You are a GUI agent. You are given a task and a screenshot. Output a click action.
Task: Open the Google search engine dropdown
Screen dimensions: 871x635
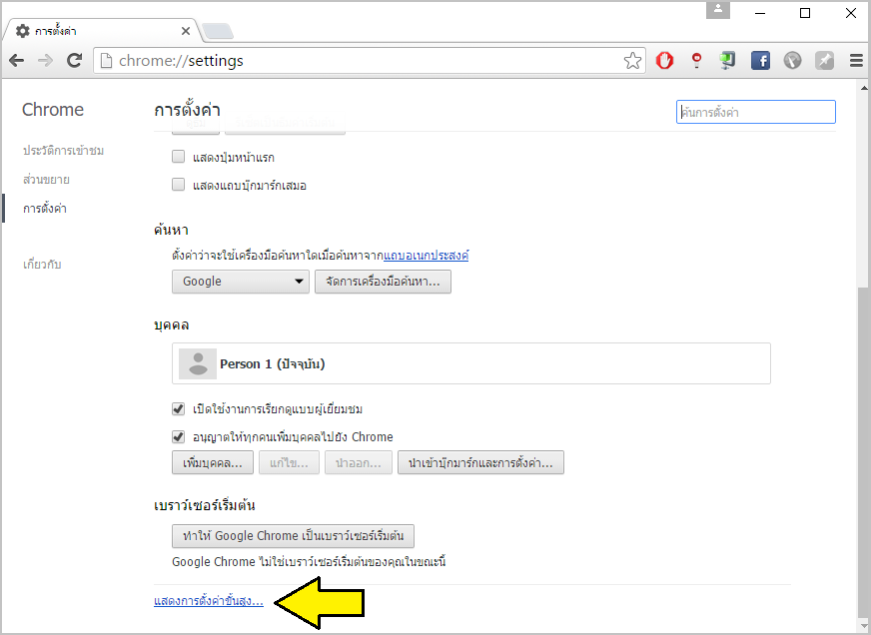tap(241, 282)
